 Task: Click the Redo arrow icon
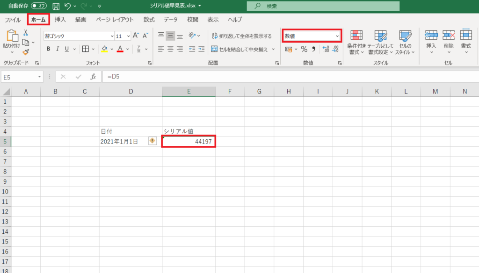[84, 6]
